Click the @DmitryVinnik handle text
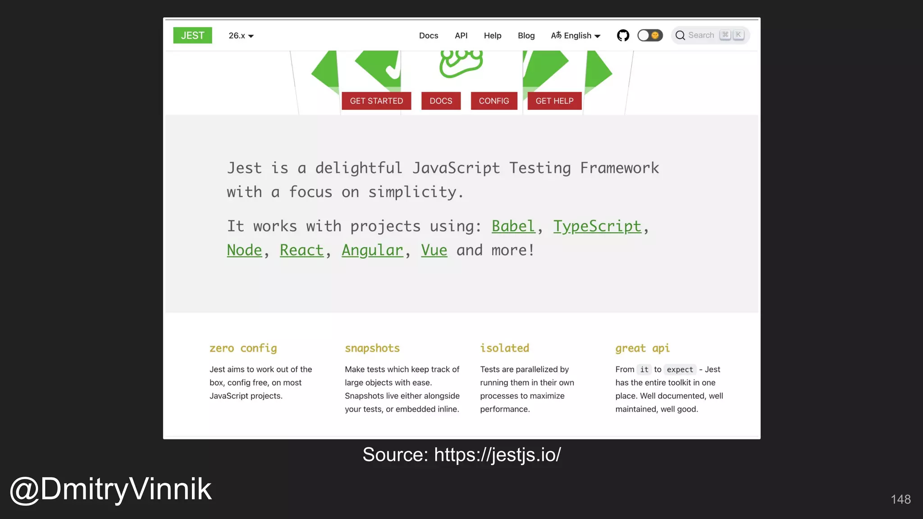Viewport: 923px width, 519px height. pyautogui.click(x=110, y=490)
